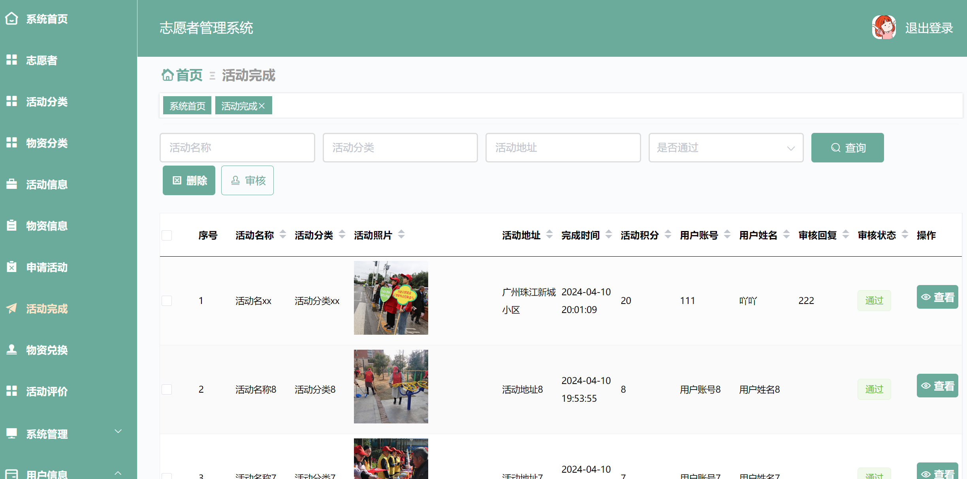Sort by 审核状态 column arrows
Image resolution: width=967 pixels, height=479 pixels.
tap(905, 235)
